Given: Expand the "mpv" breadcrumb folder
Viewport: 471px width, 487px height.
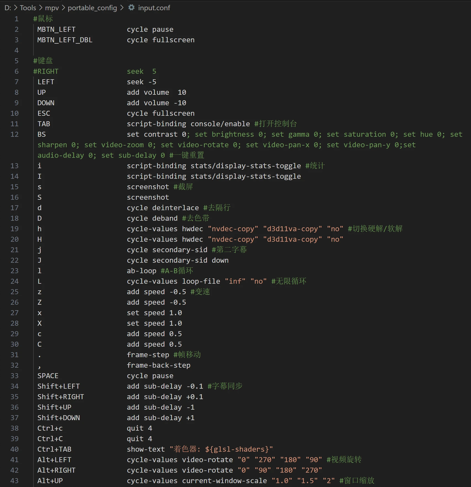Looking at the screenshot, I should click(52, 8).
